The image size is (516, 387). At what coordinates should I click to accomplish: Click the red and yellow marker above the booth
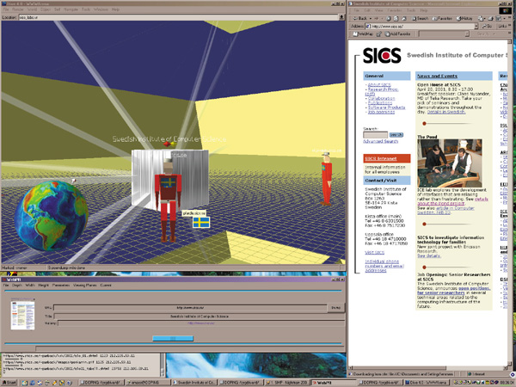(169, 144)
